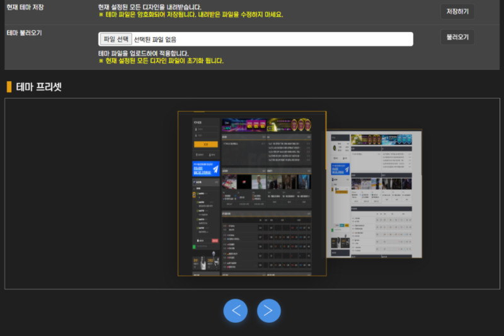Click the orange bar beside 테마 프리셋 heading

[x=9, y=86]
